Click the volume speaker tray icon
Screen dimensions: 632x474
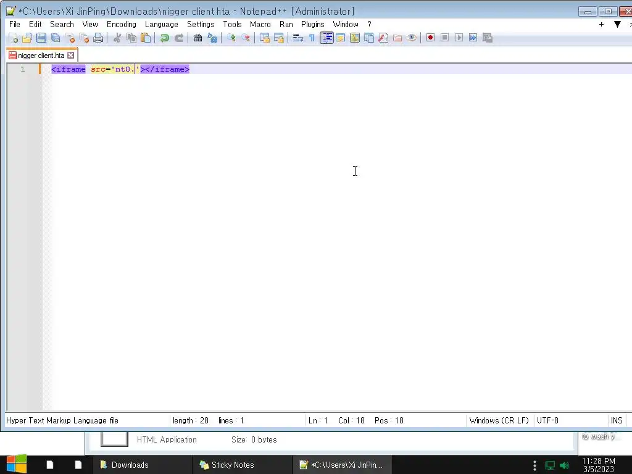click(x=564, y=465)
